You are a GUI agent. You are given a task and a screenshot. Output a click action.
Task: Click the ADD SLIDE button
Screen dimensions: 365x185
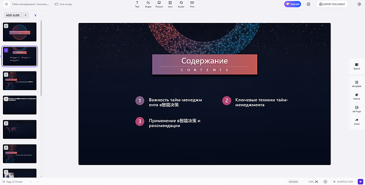(13, 15)
